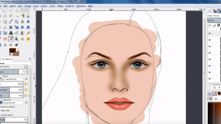
Task: Pick the Eraser tool
Action: coord(5,39)
